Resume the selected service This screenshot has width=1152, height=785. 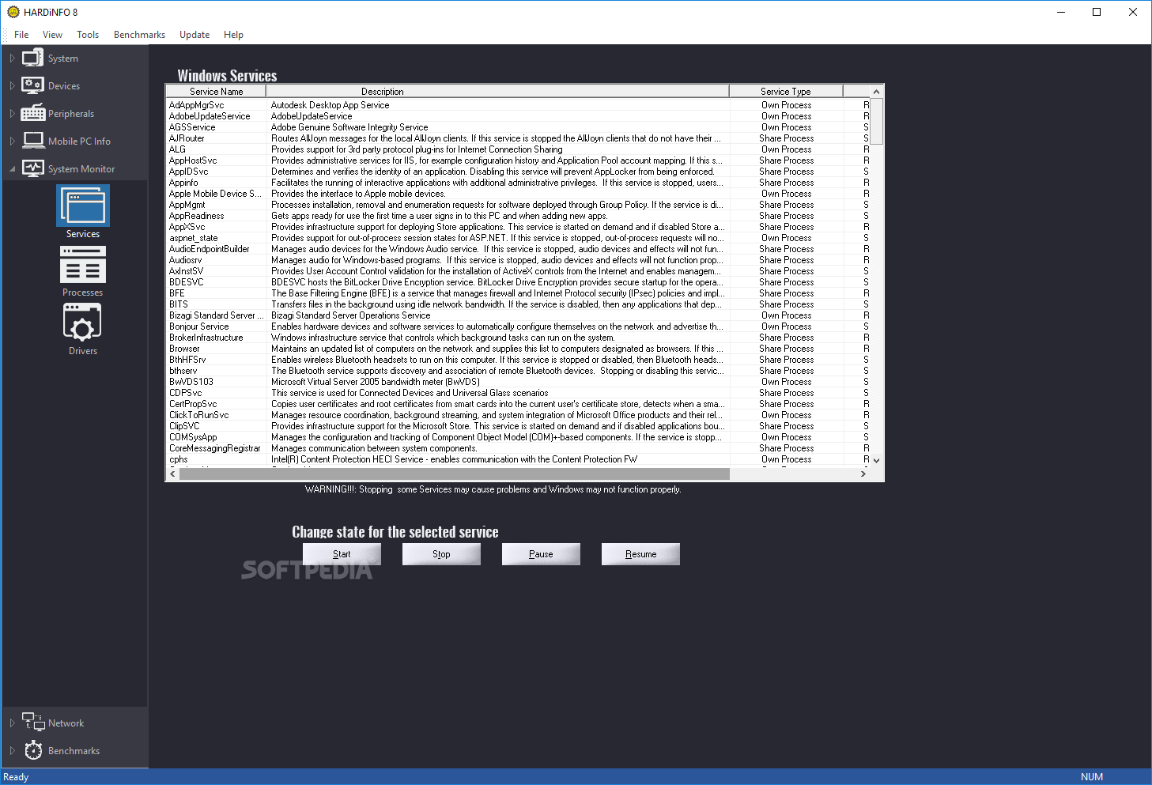click(x=640, y=554)
